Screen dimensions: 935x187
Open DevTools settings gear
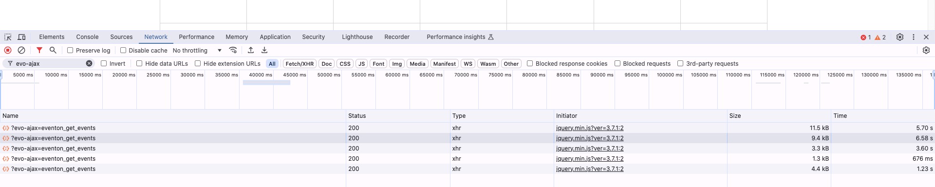(900, 37)
